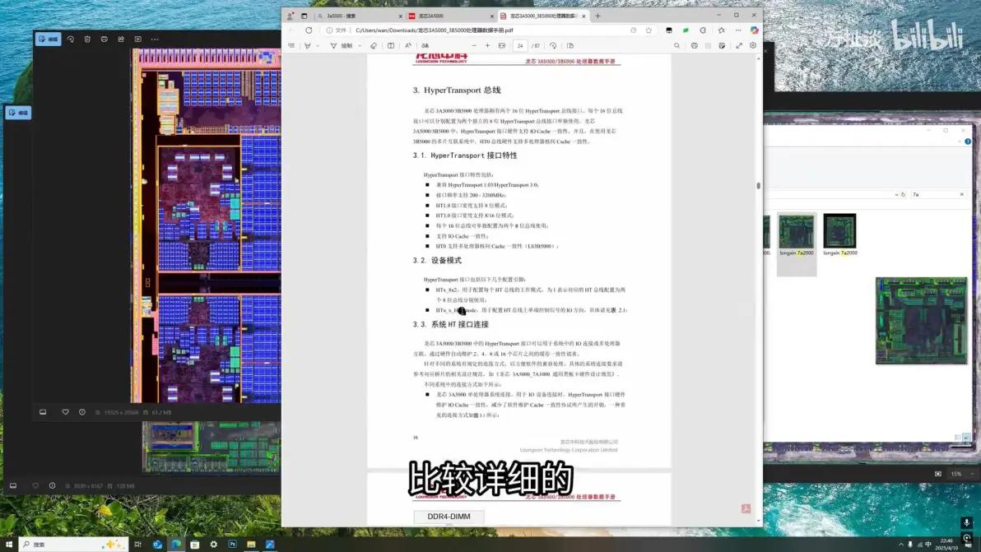This screenshot has width=981, height=552.
Task: Open Task View on the taskbar
Action: [x=137, y=545]
